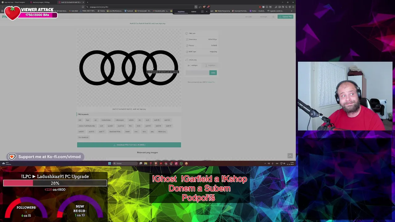Image resolution: width=395 pixels, height=222 pixels.
Task: Click the 'Relevant png images' heading
Action: click(148, 152)
